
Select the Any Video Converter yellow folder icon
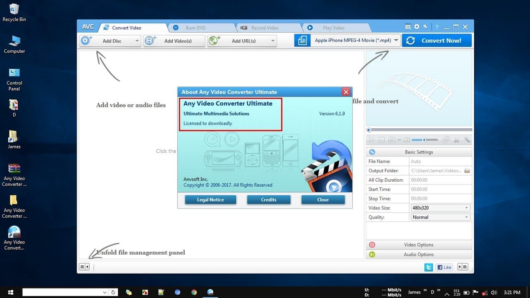click(14, 207)
